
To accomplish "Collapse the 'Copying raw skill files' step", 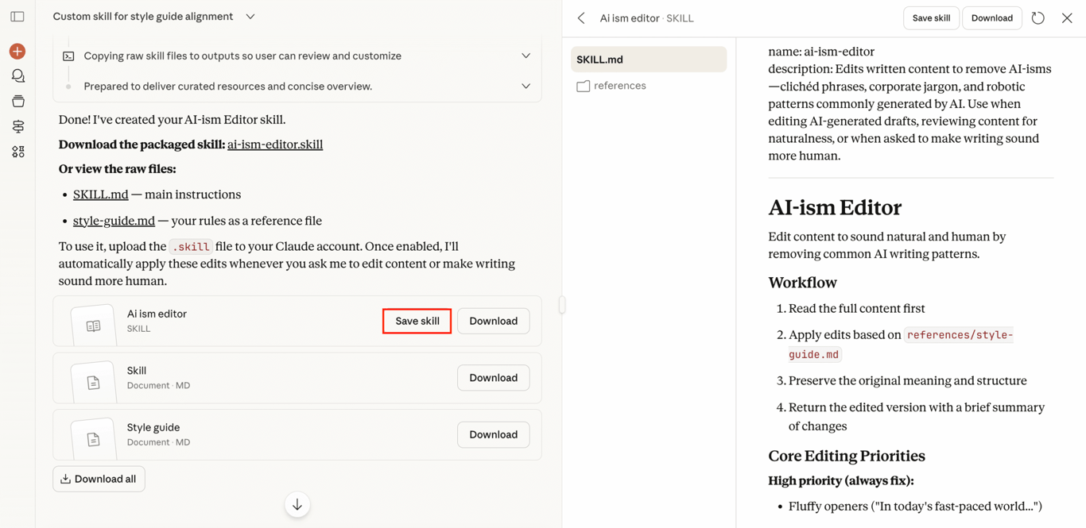I will [x=526, y=56].
